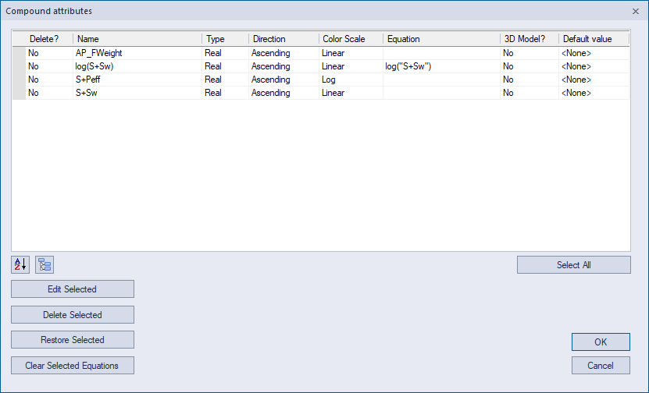Viewport: 649px width, 393px height.
Task: Click the sort A-Z icon
Action: click(20, 264)
